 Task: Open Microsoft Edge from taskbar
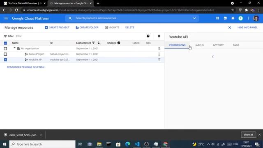tap(128, 144)
